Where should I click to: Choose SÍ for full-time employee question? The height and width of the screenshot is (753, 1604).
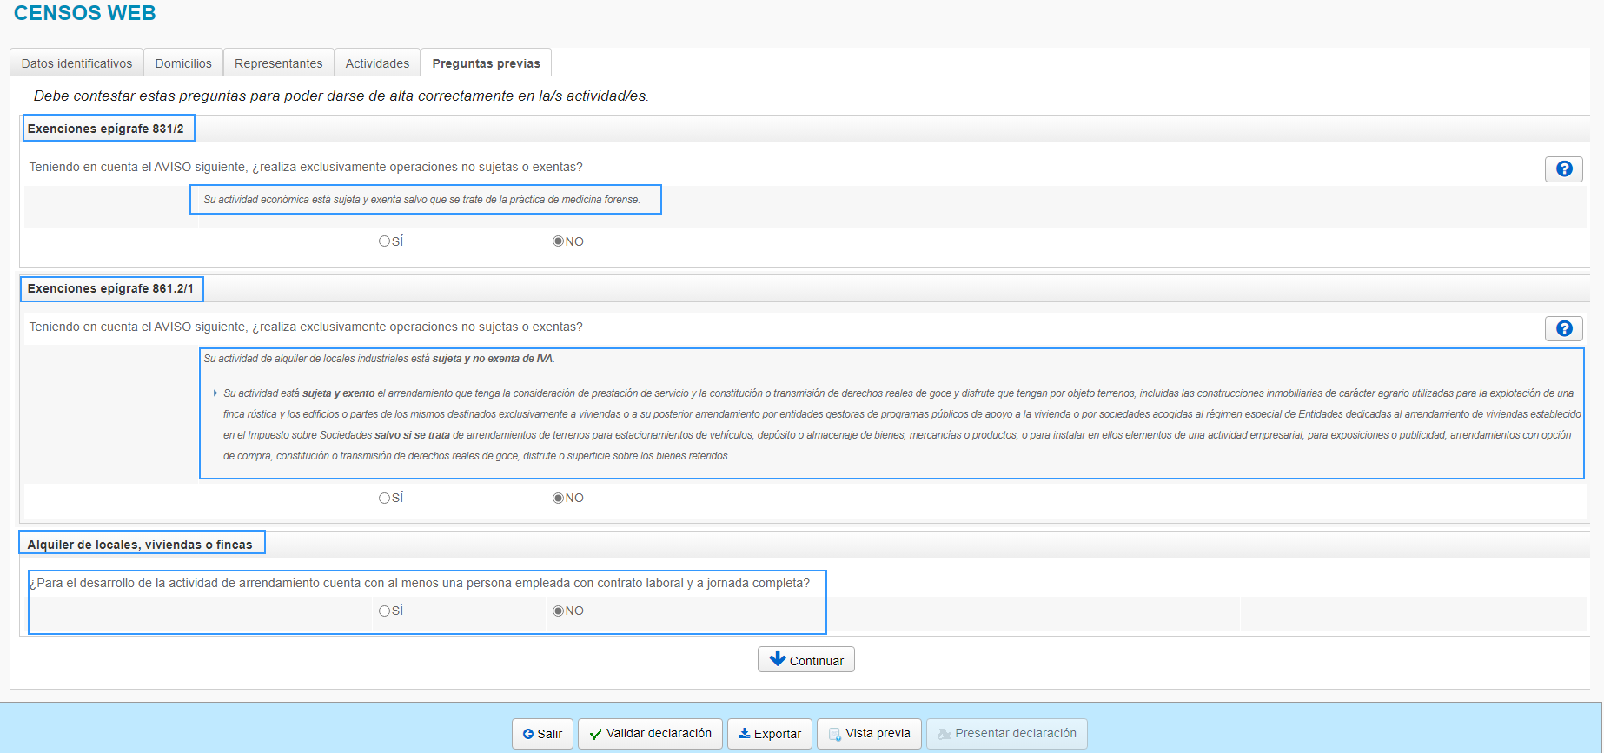[384, 611]
